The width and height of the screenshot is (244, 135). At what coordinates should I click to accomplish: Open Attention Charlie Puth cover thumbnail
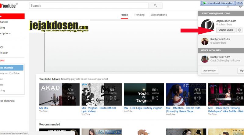186,94
